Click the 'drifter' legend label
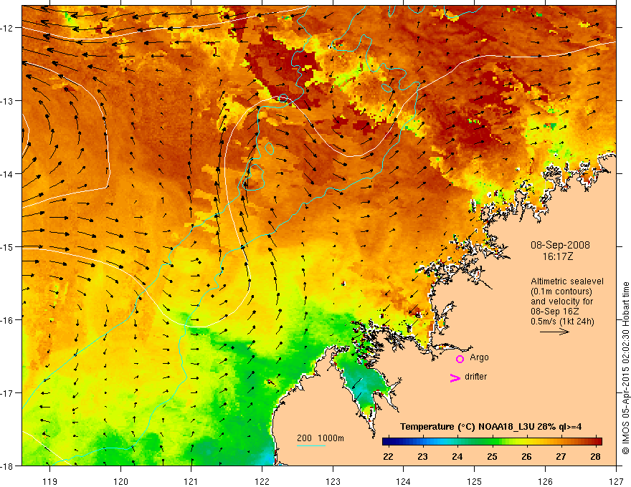The width and height of the screenshot is (631, 487). (x=475, y=377)
